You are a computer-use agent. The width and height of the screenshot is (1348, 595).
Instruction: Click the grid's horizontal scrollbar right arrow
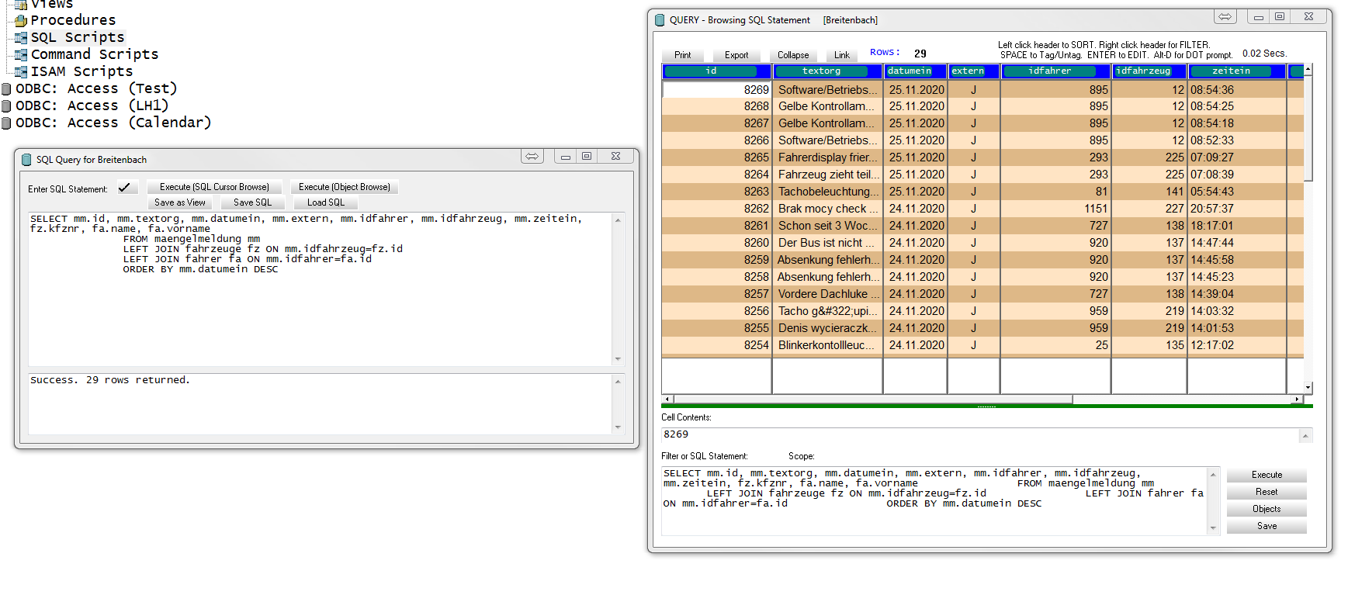pyautogui.click(x=1296, y=399)
